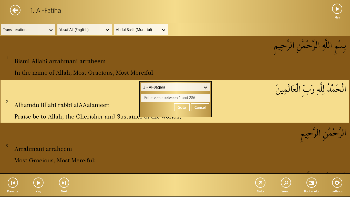Cancel the Goto dialog
The image size is (350, 197).
coord(200,107)
